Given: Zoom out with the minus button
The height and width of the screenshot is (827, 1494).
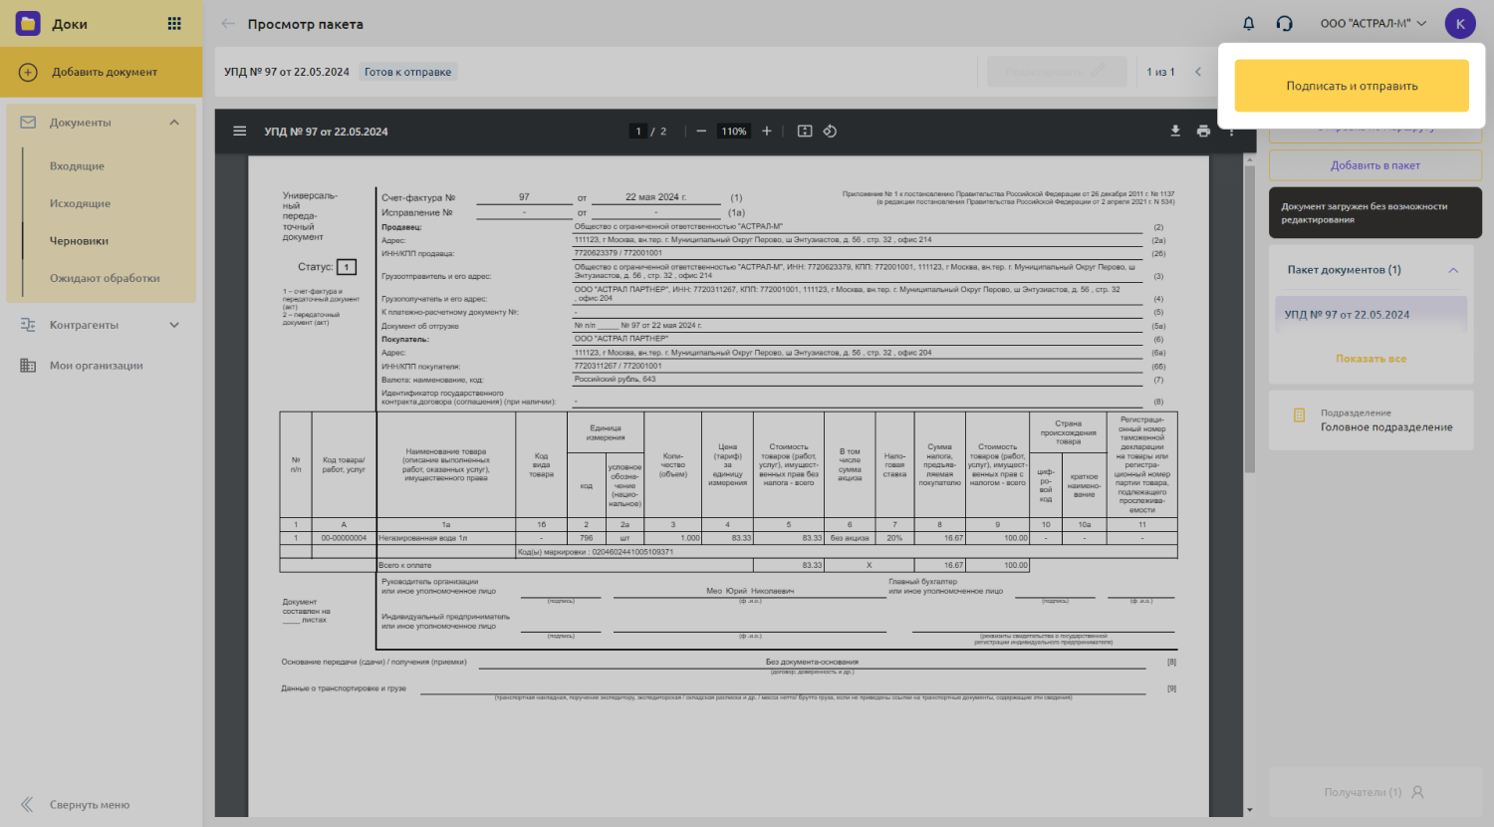Looking at the screenshot, I should point(701,132).
